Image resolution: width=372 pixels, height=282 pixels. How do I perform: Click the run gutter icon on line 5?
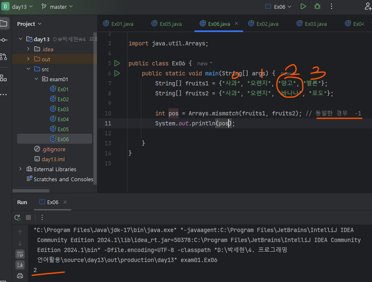[x=117, y=63]
